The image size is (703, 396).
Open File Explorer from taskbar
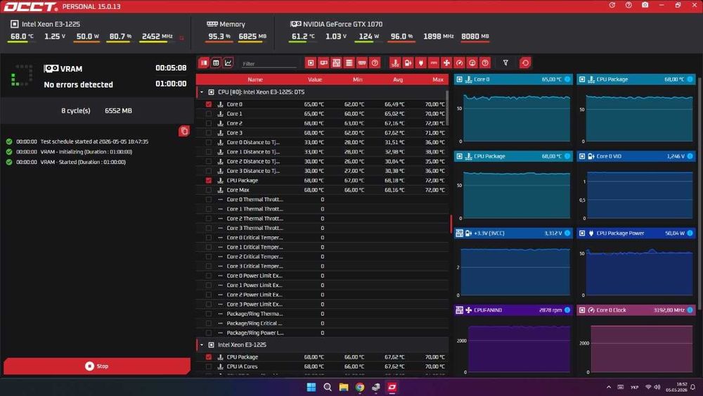tap(344, 387)
